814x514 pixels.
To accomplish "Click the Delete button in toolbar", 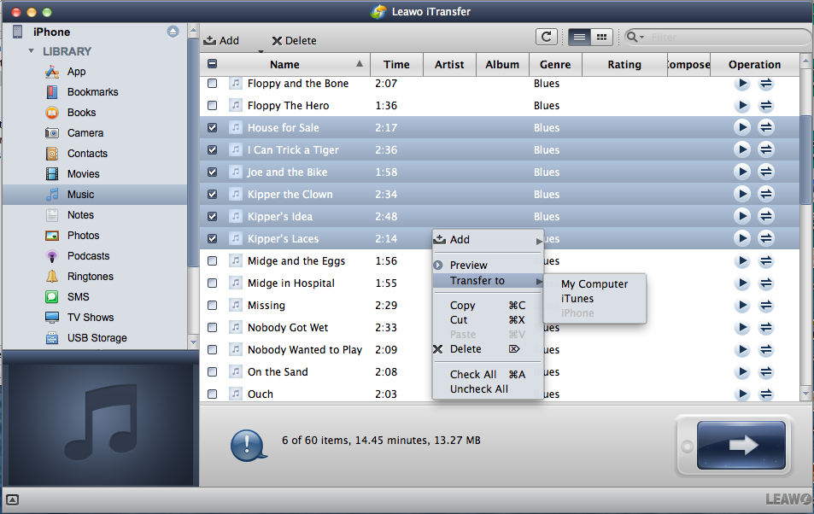I will click(x=294, y=40).
